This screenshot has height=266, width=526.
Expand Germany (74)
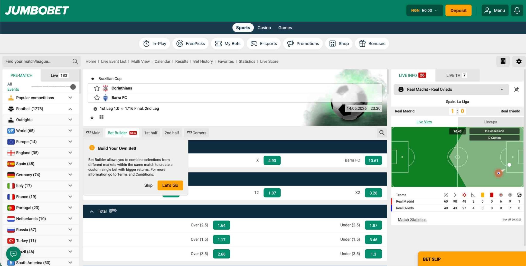tap(41, 175)
